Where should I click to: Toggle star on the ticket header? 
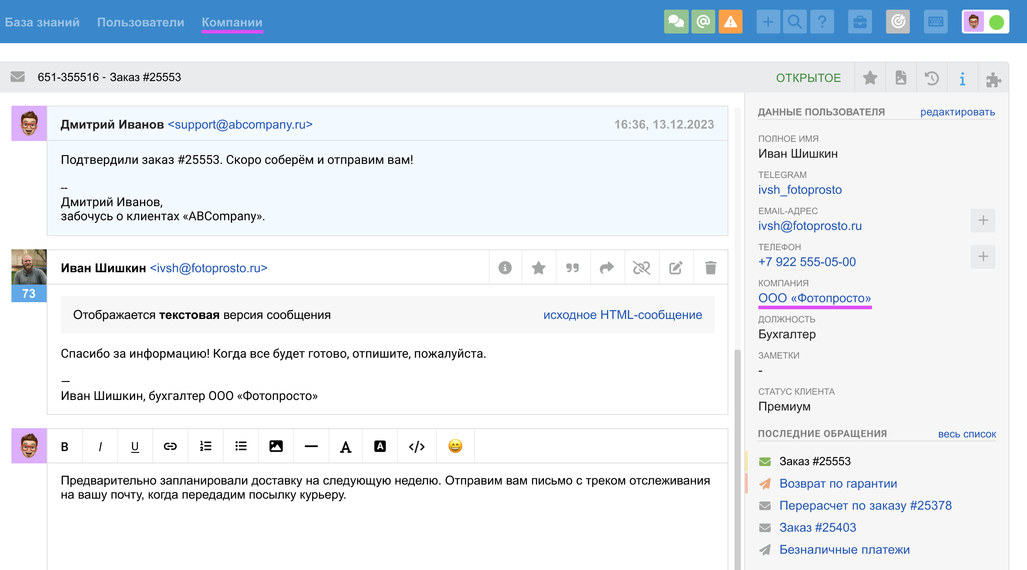pos(870,78)
